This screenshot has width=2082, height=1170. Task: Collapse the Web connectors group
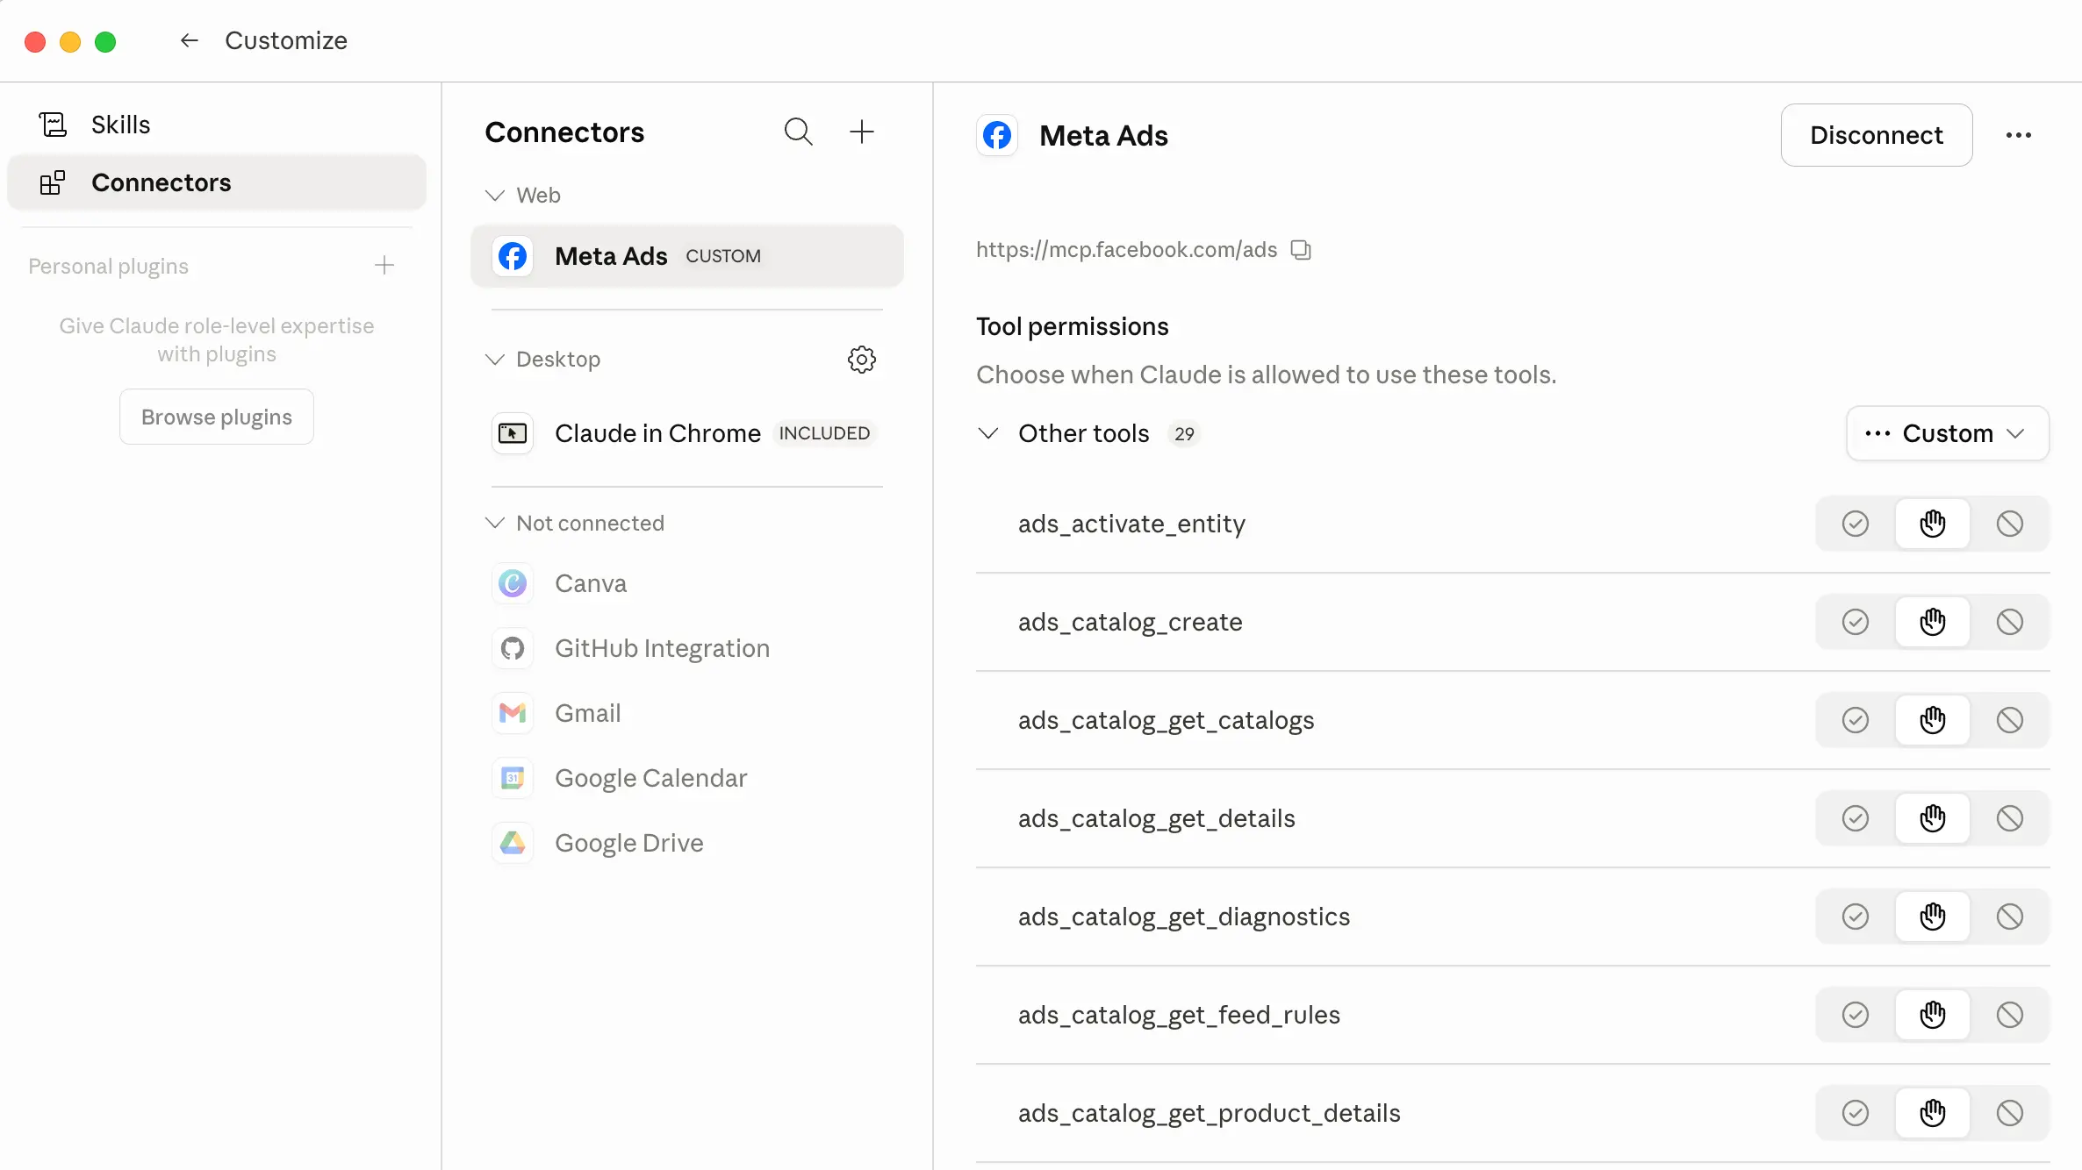(x=495, y=195)
